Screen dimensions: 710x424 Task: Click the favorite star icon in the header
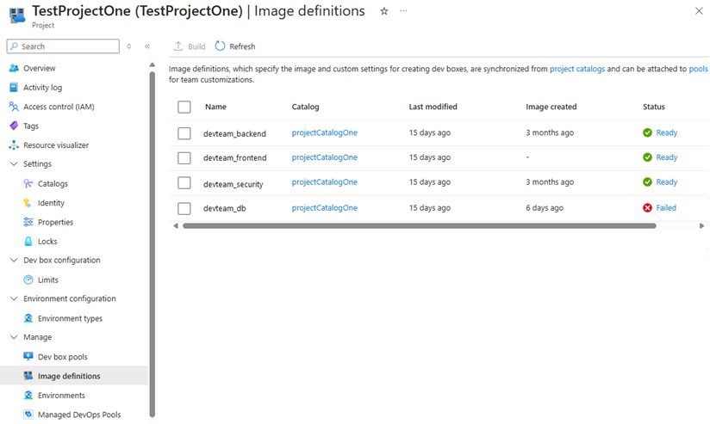click(384, 11)
